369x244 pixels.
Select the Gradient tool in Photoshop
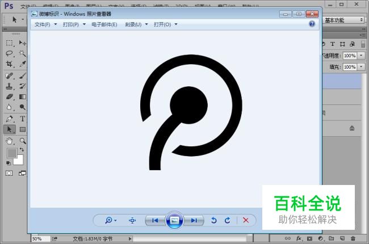(x=22, y=96)
